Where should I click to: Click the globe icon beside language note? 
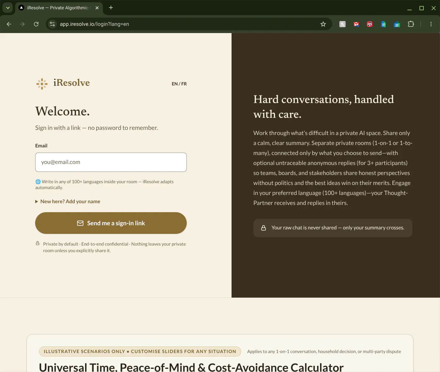[x=38, y=182]
